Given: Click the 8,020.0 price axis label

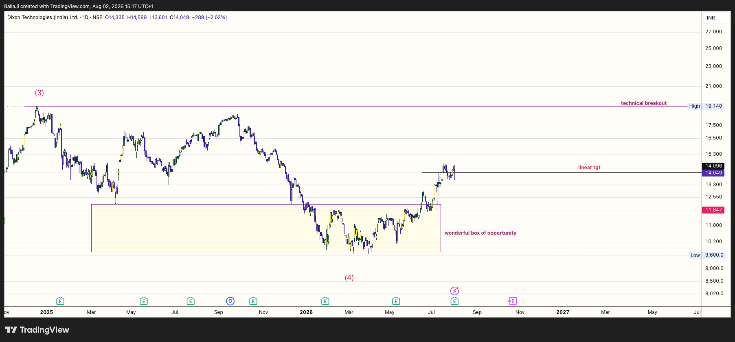Looking at the screenshot, I should tap(714, 294).
